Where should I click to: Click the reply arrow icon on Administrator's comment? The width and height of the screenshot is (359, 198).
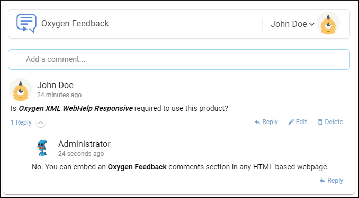pyautogui.click(x=322, y=181)
